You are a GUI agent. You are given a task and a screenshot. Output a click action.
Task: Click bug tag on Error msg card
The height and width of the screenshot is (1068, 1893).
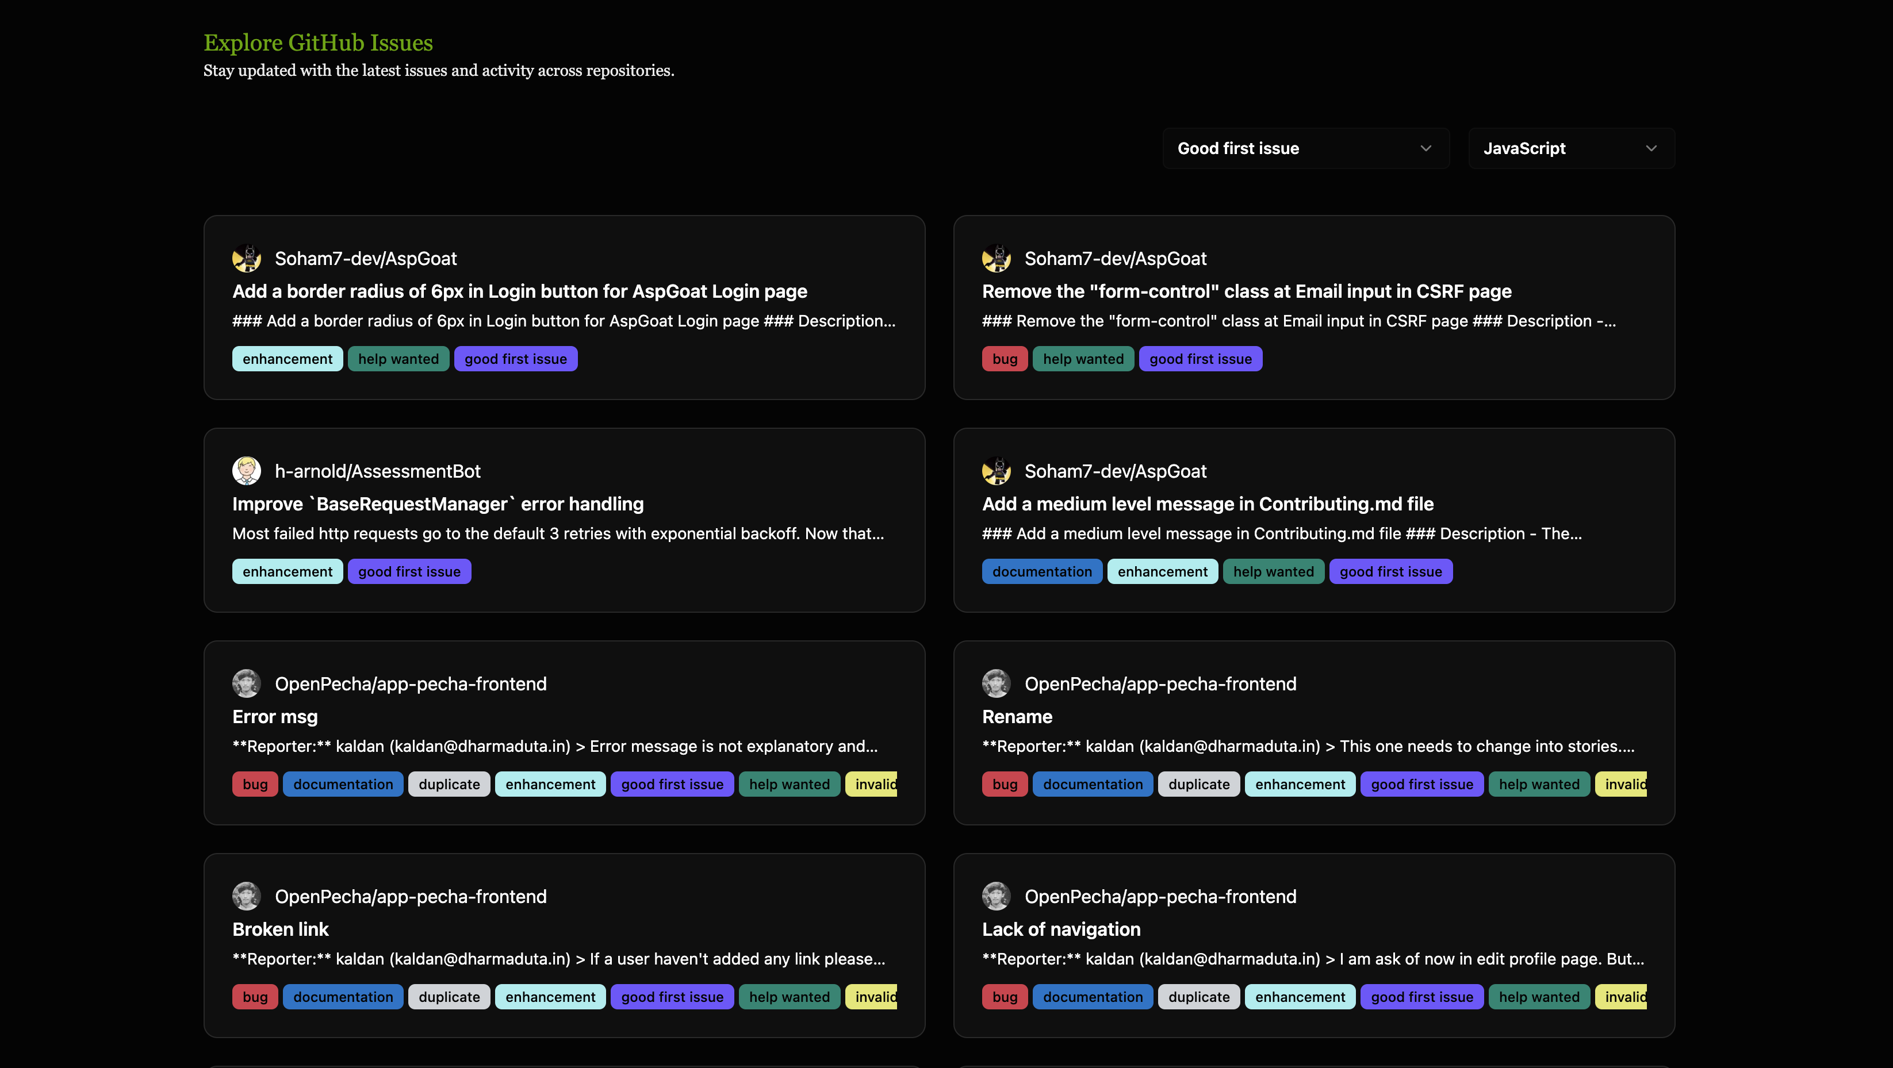pos(255,783)
